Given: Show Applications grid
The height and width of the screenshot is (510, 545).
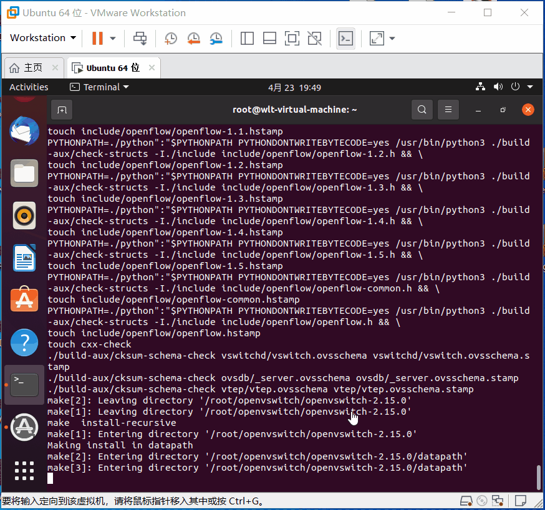Looking at the screenshot, I should pos(24,470).
